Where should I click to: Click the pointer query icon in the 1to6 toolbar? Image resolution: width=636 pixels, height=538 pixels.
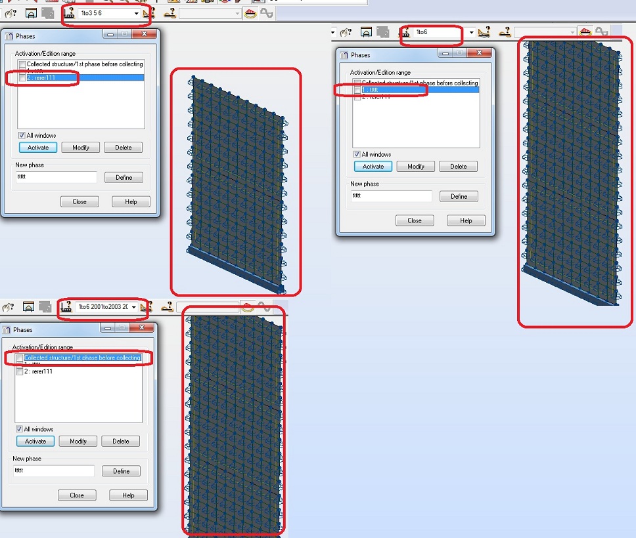(346, 32)
